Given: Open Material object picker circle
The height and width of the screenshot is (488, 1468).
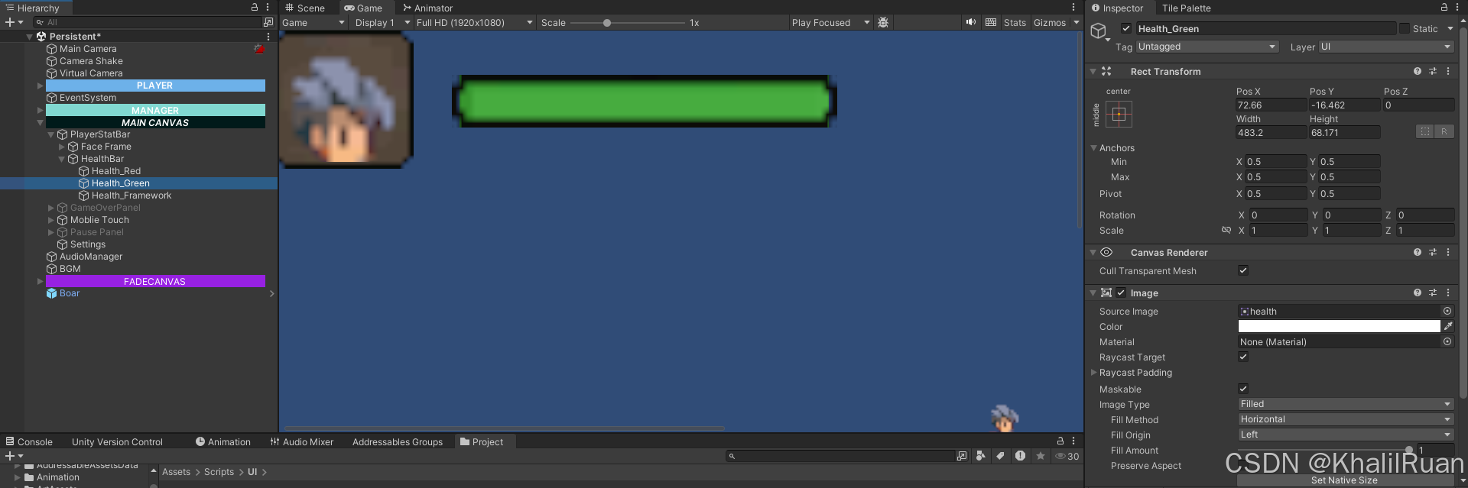Looking at the screenshot, I should pos(1447,341).
